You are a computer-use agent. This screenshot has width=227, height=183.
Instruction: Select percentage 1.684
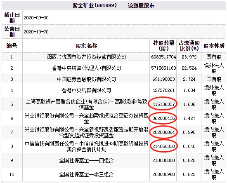click(x=189, y=91)
